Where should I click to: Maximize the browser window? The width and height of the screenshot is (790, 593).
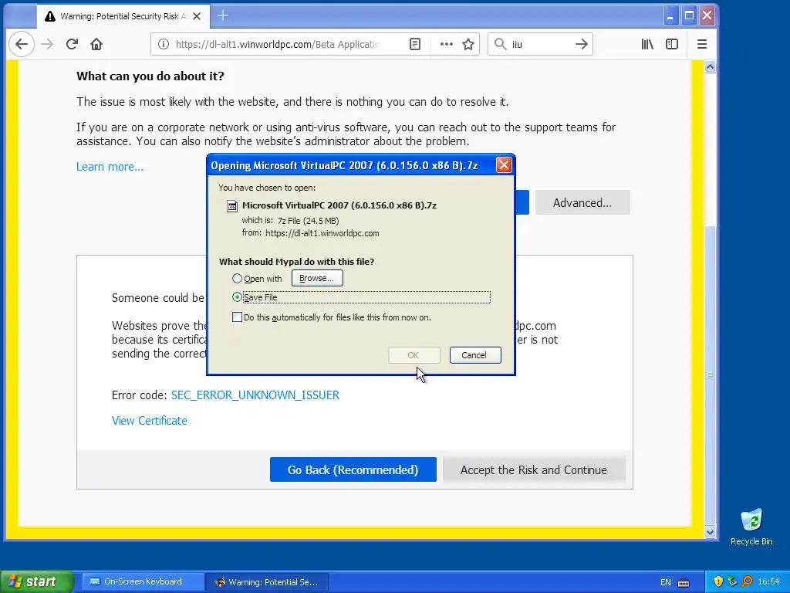[x=689, y=15]
